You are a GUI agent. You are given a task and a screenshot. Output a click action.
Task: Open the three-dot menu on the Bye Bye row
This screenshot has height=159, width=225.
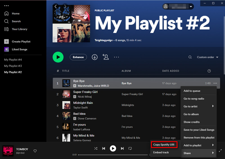pos(215,83)
